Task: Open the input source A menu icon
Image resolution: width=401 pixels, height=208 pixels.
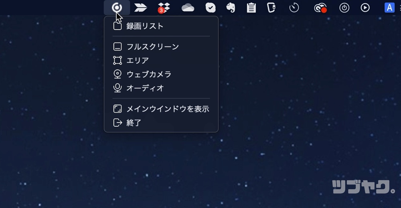Action: [x=389, y=8]
